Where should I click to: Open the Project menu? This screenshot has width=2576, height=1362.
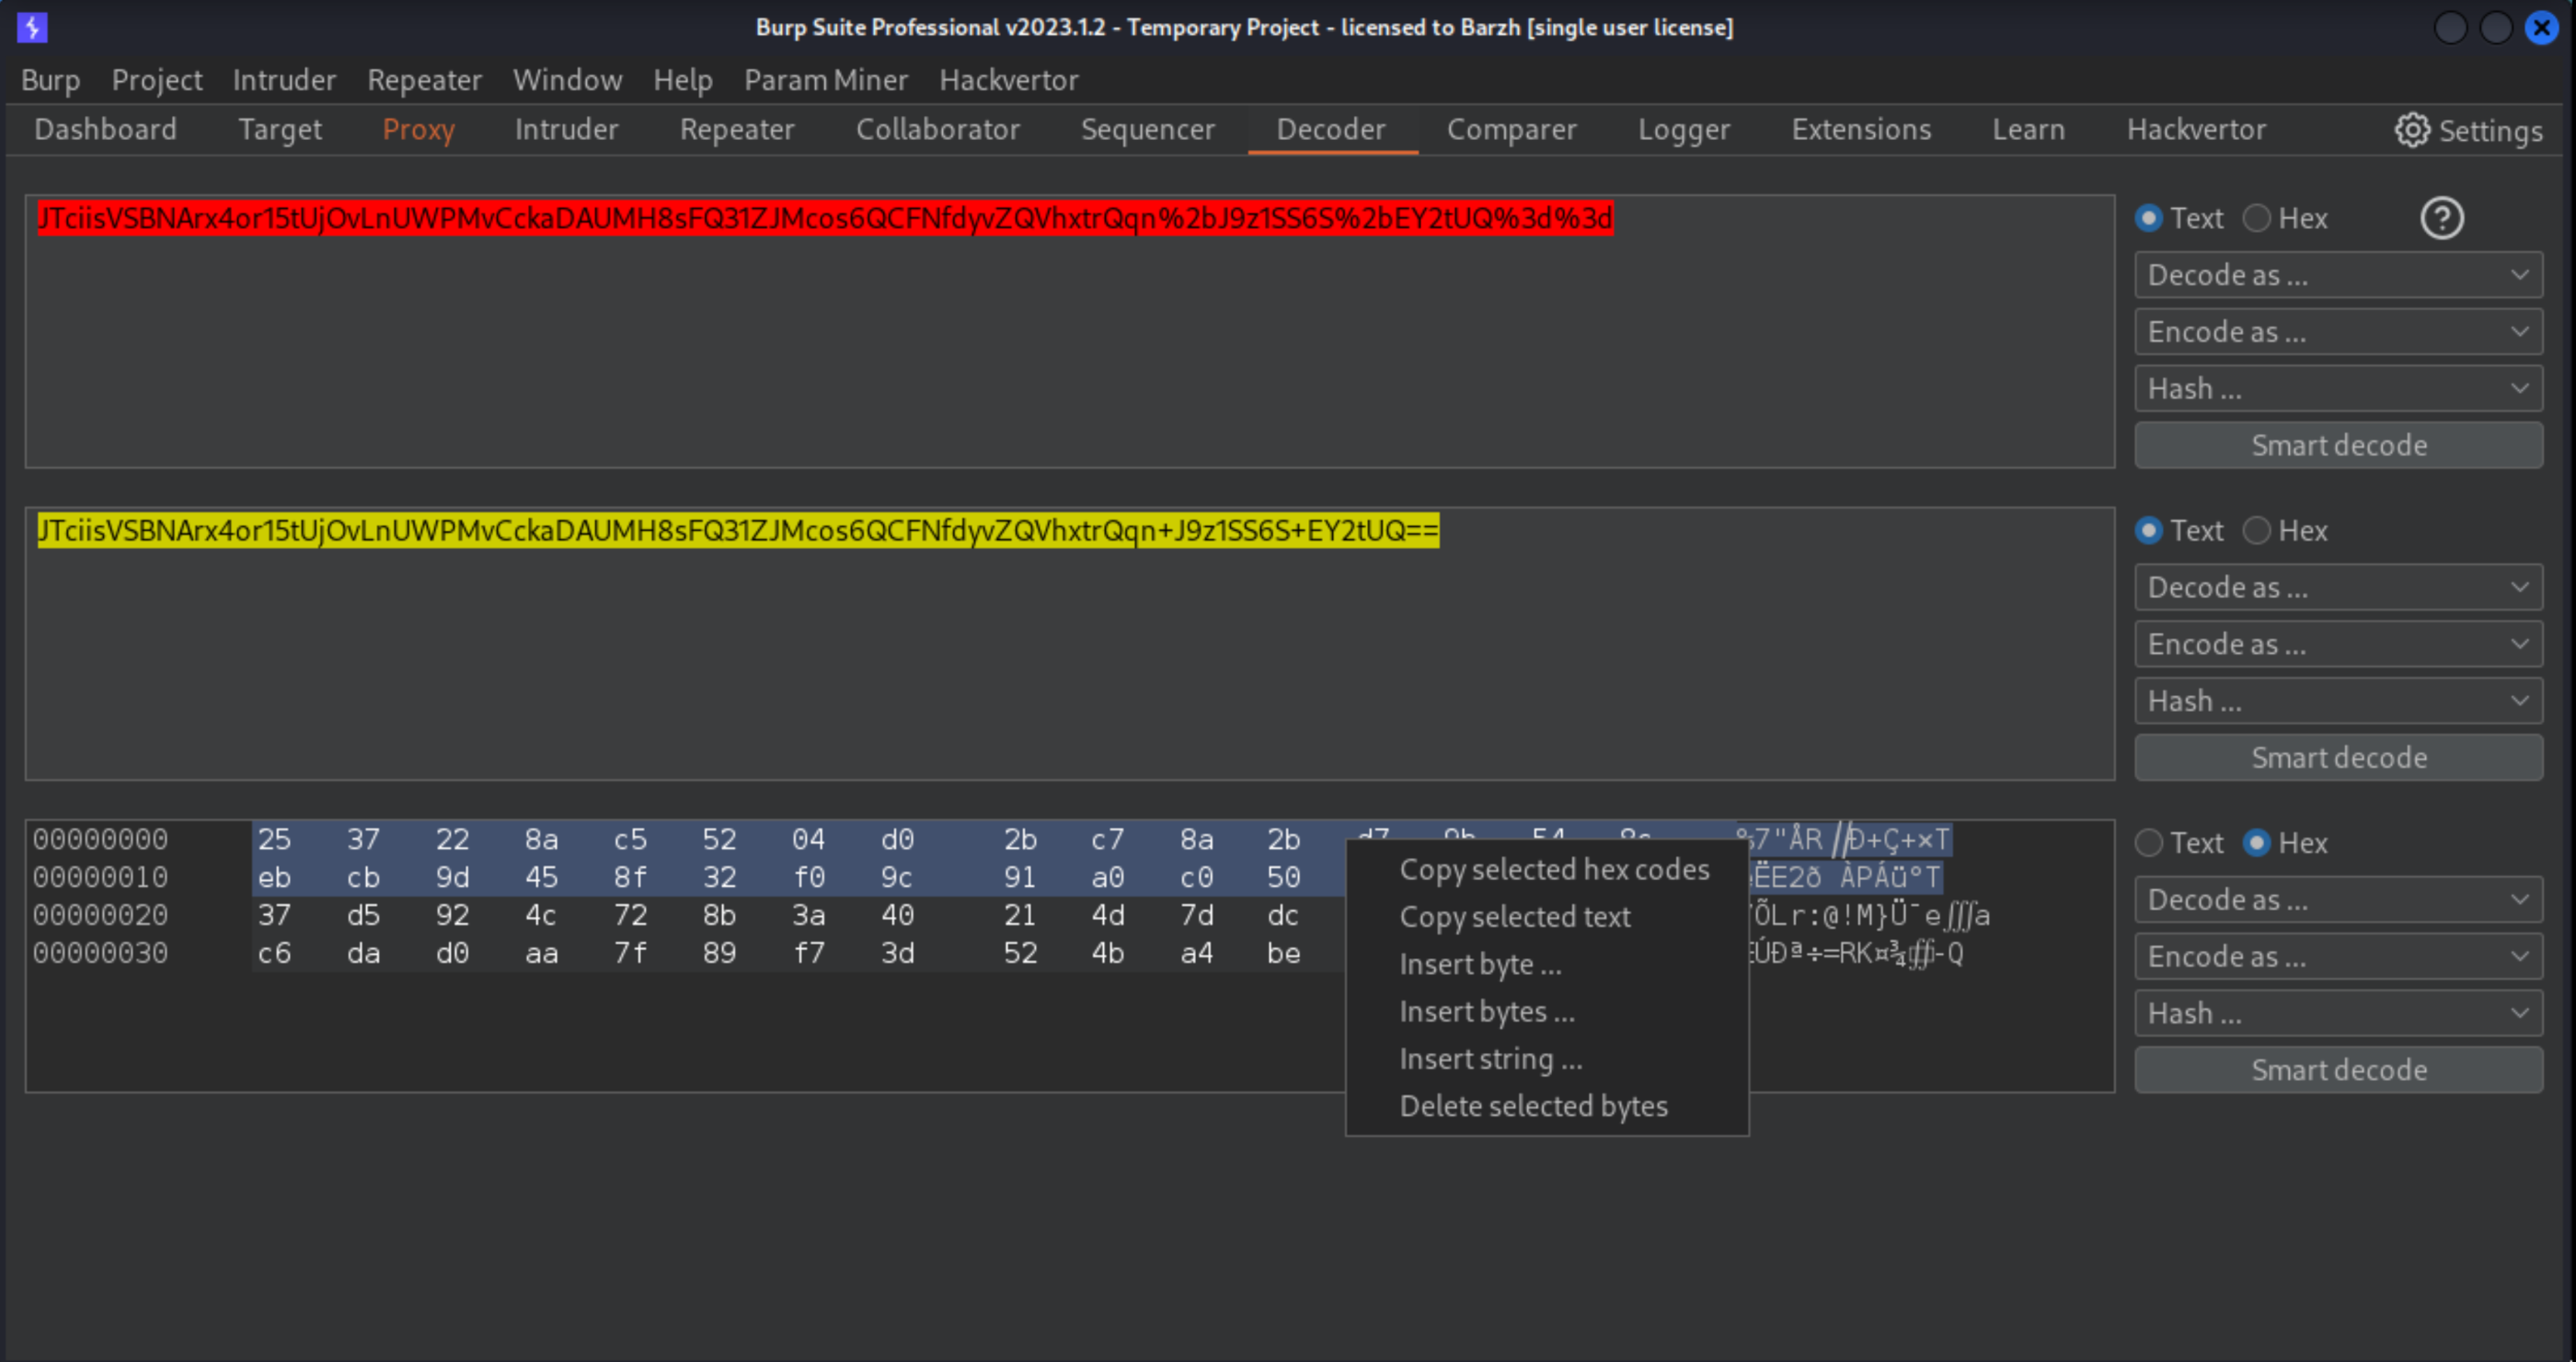pos(157,80)
